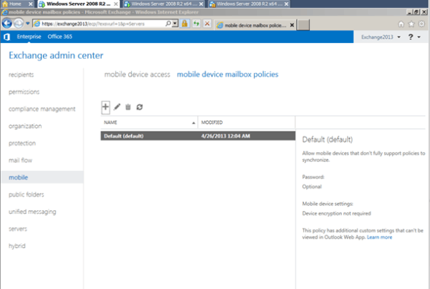This screenshot has height=289, width=430.
Task: Switch to the Enterprise tab
Action: click(x=29, y=36)
